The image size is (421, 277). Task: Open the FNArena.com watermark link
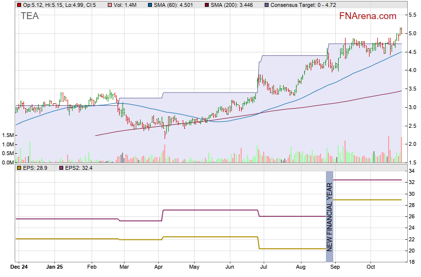(x=368, y=16)
